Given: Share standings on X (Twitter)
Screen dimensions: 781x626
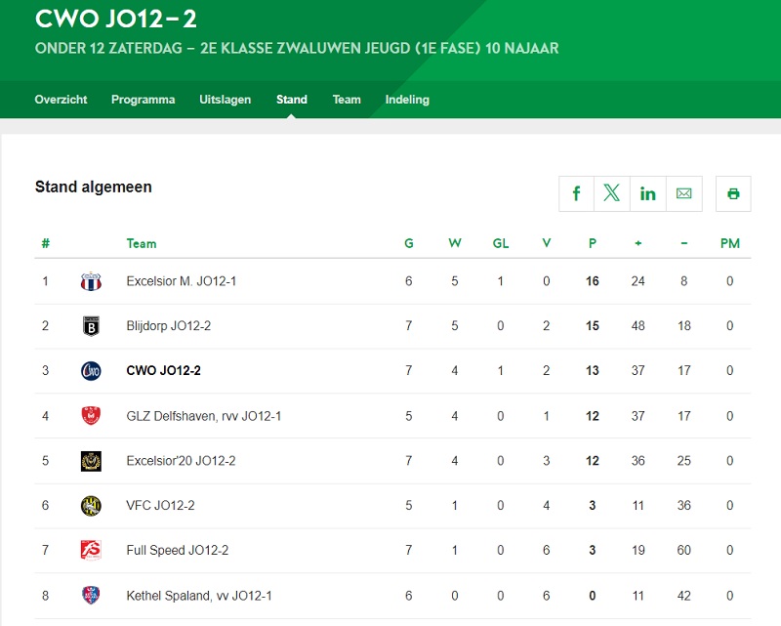Looking at the screenshot, I should tap(612, 193).
